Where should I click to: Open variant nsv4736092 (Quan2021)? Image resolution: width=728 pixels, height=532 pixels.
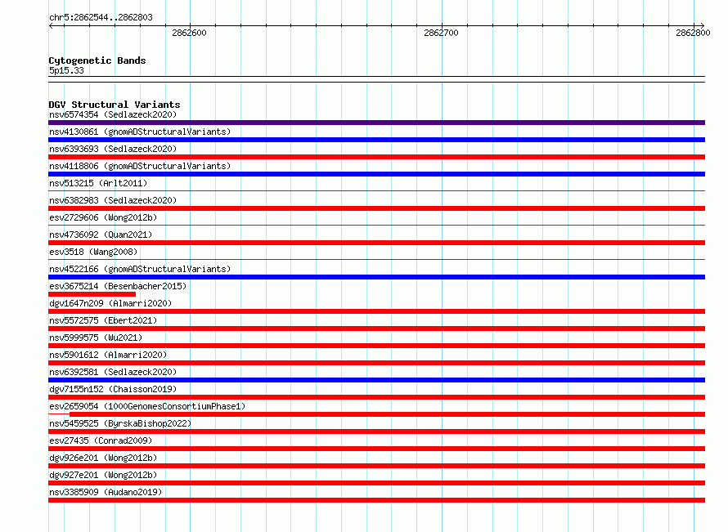101,235
